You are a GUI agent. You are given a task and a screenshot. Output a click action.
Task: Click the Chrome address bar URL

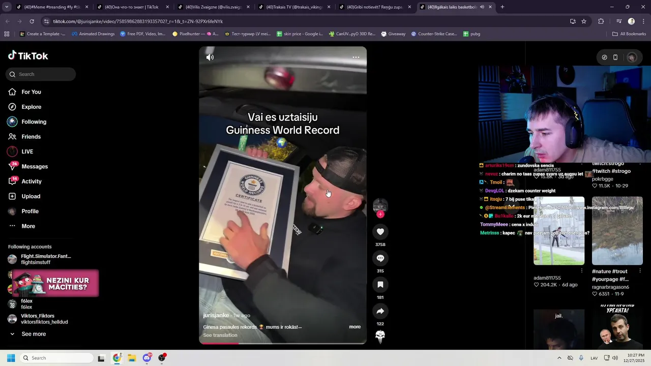point(138,21)
